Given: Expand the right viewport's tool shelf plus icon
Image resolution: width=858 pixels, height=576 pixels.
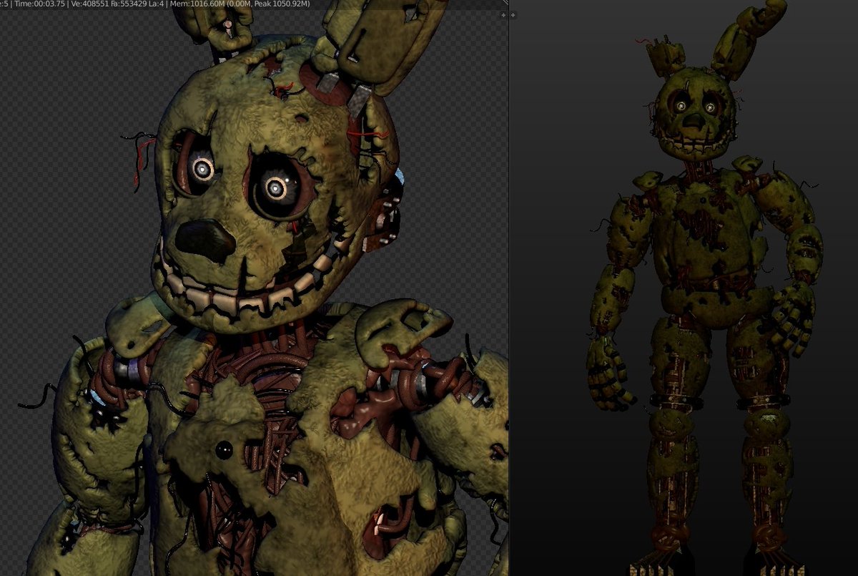Looking at the screenshot, I should pyautogui.click(x=513, y=14).
